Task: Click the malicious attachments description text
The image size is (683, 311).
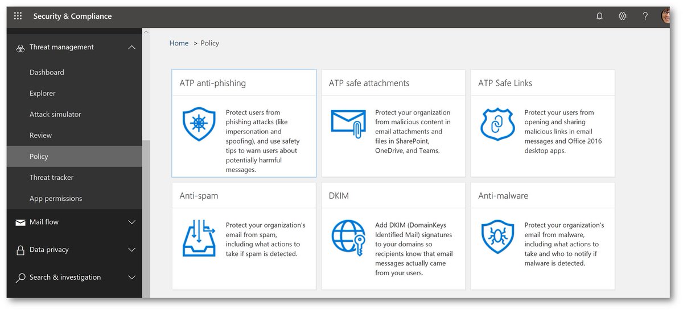Action: pos(413,132)
